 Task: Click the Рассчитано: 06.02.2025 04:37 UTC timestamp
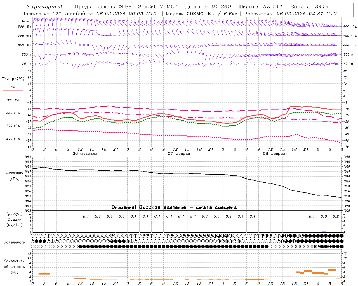point(290,14)
